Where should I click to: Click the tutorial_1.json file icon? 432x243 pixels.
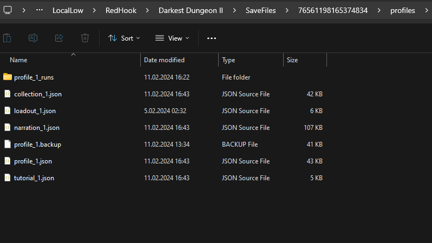[8, 178]
